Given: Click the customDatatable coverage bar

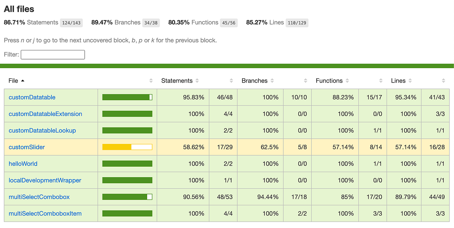Looking at the screenshot, I should pos(127,97).
